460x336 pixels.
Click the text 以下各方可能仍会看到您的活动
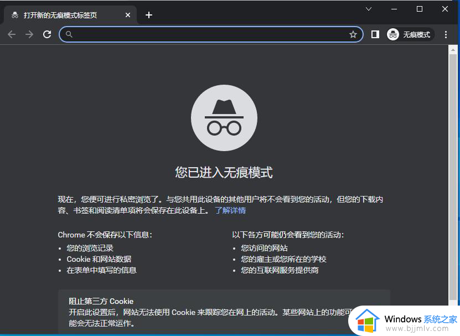[x=288, y=235]
